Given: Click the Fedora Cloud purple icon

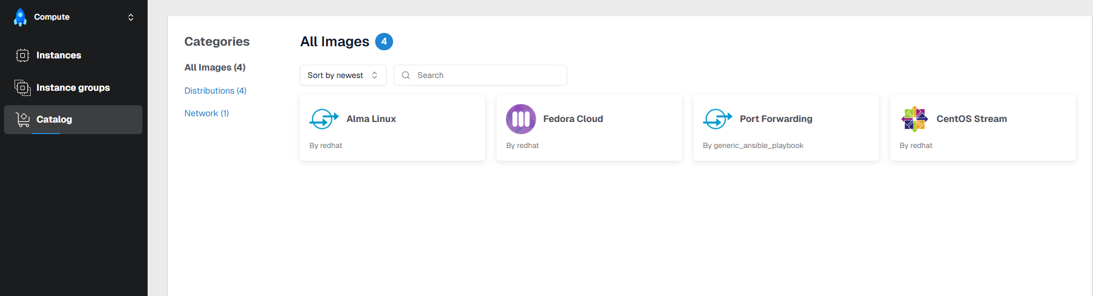Looking at the screenshot, I should (x=520, y=119).
